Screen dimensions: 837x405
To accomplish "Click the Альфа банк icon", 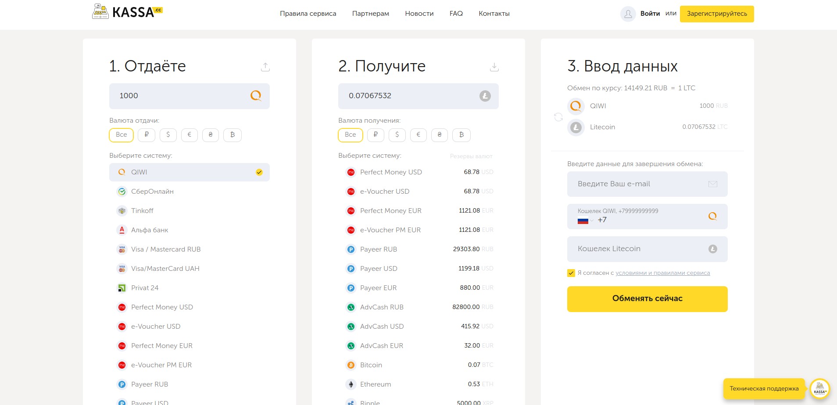I will pyautogui.click(x=122, y=230).
